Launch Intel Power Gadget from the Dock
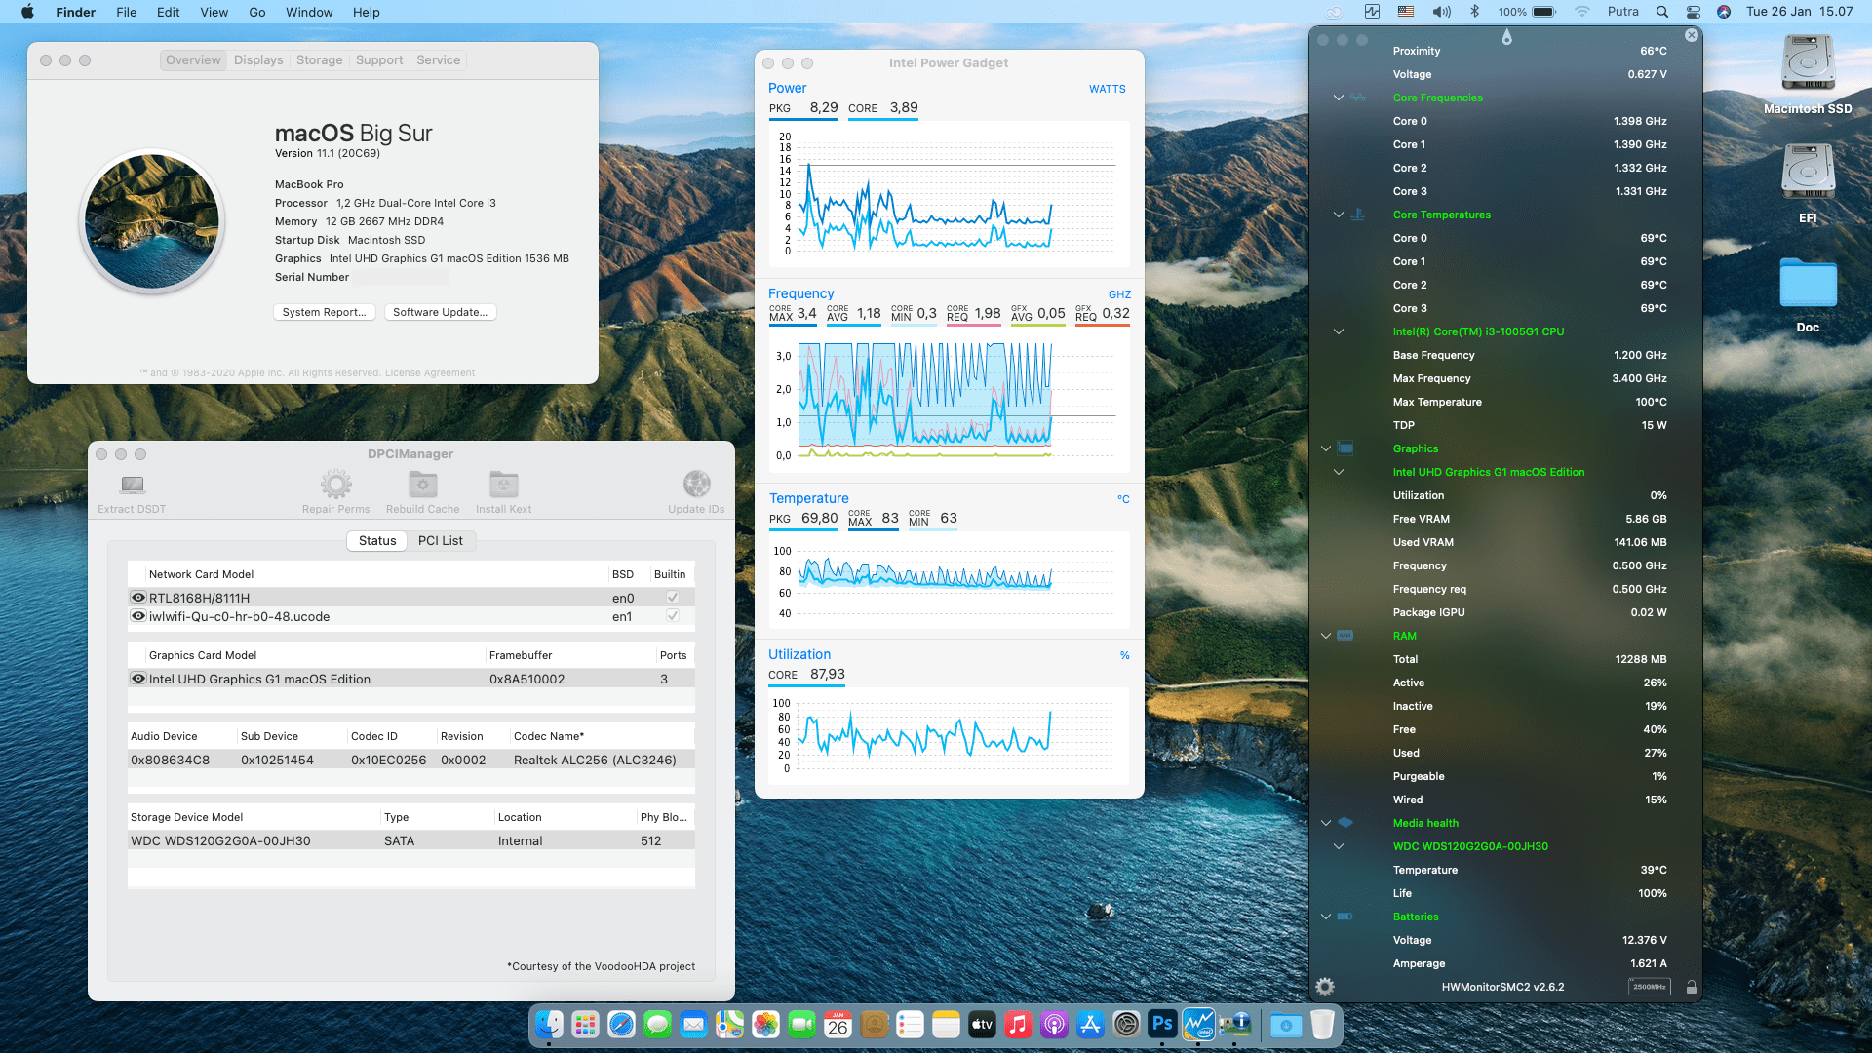 click(1197, 1025)
